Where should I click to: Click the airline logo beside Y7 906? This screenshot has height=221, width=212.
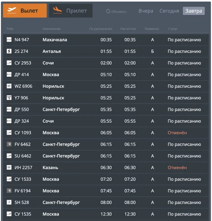pos(9,98)
